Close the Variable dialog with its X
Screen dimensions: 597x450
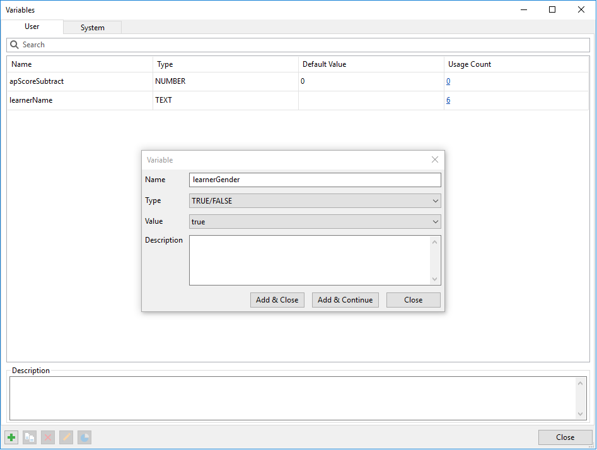coord(435,159)
